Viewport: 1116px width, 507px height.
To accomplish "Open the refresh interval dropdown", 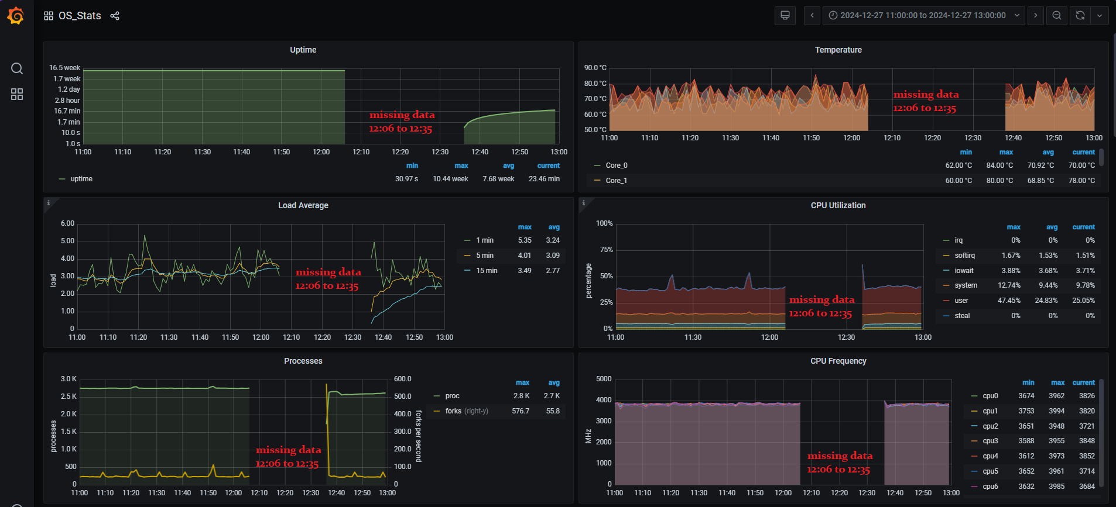I will (x=1100, y=15).
